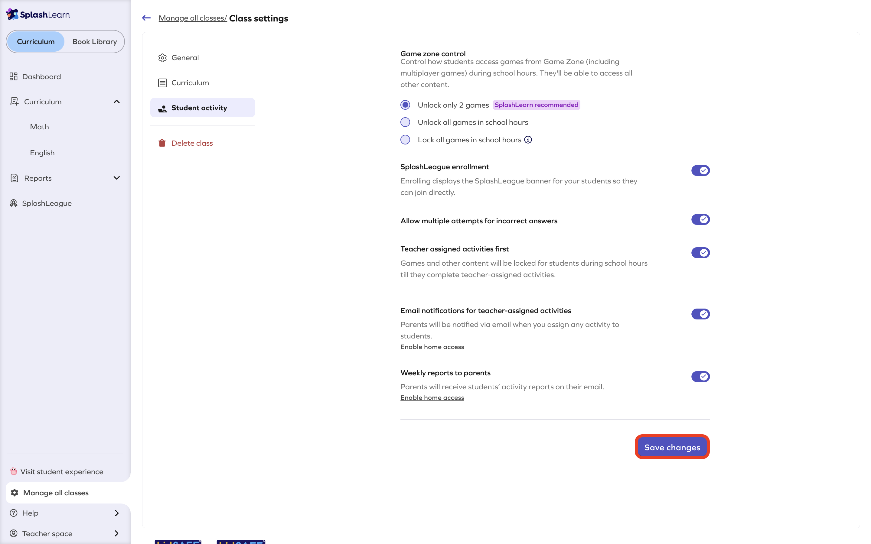Screen dimensions: 871x544
Task: Click the Help label in sidebar
Action: click(x=30, y=513)
